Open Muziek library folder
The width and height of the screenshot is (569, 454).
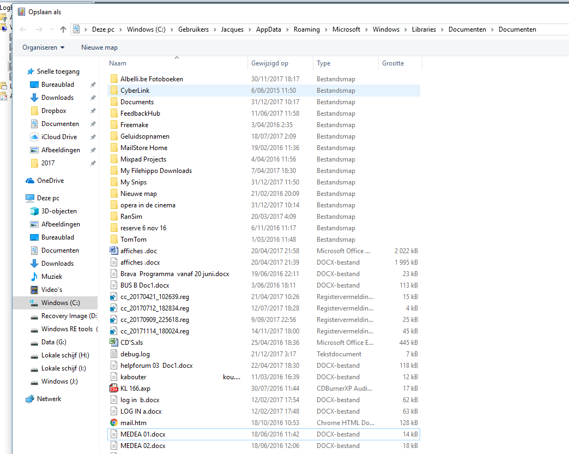point(47,277)
